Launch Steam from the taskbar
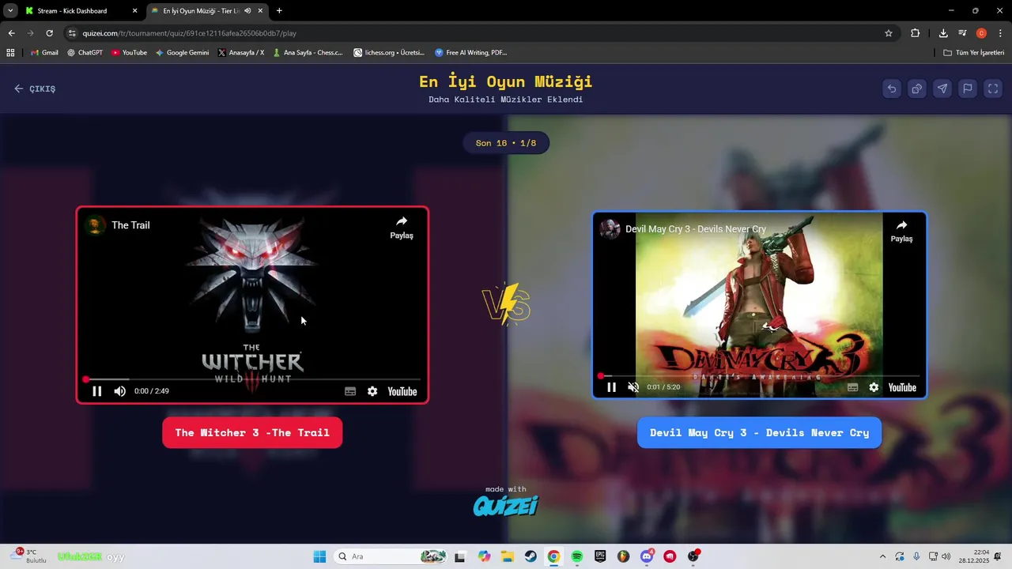 pos(531,556)
